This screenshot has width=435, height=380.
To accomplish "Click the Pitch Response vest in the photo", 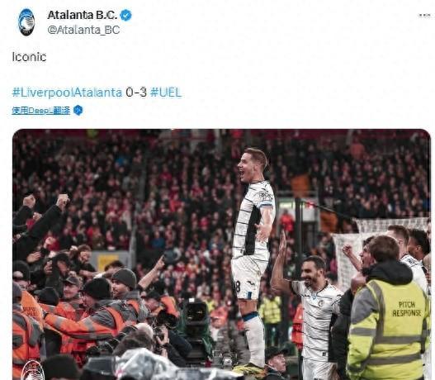I will click(x=389, y=327).
